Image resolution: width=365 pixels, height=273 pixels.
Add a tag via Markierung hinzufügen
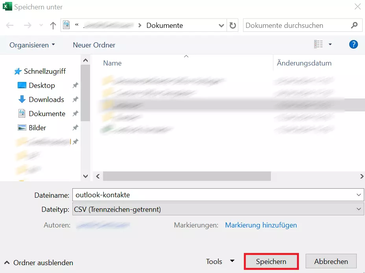[261, 225]
